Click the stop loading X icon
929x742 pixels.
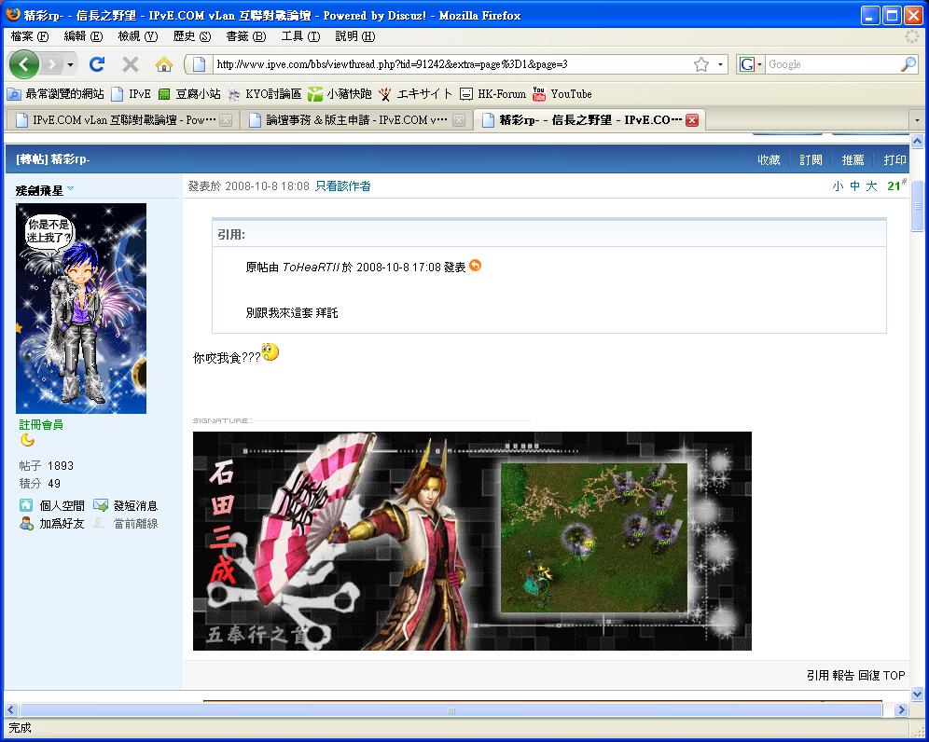131,64
